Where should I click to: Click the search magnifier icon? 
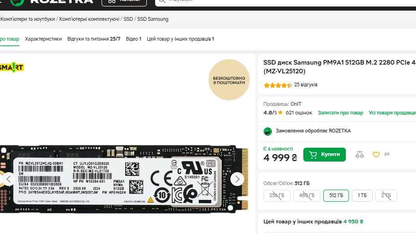[161, 1]
